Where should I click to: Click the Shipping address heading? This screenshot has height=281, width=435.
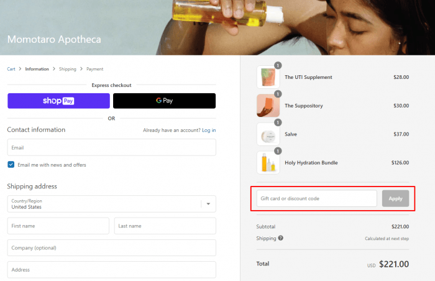click(32, 187)
